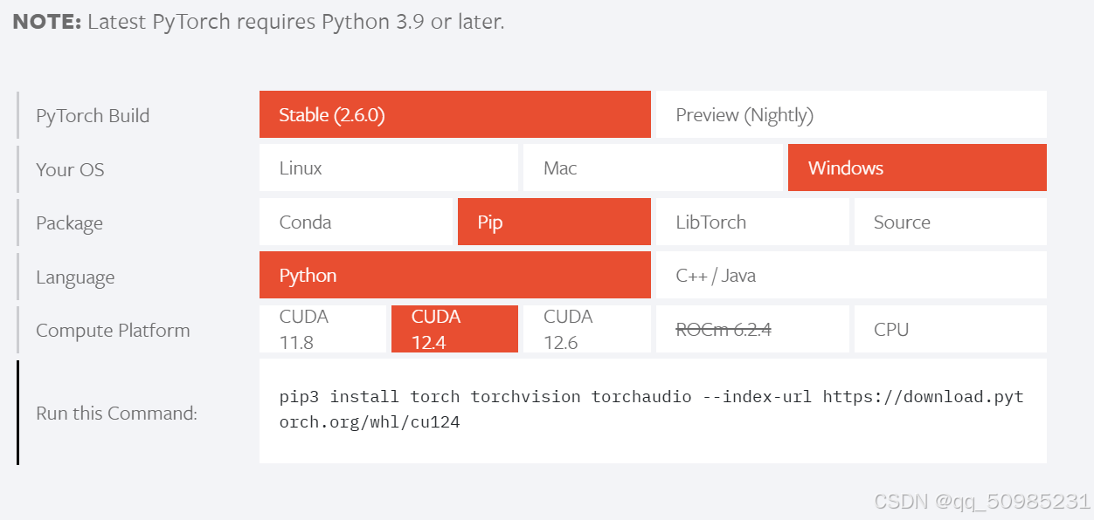Choose Windows operating system
The height and width of the screenshot is (520, 1094).
[917, 168]
